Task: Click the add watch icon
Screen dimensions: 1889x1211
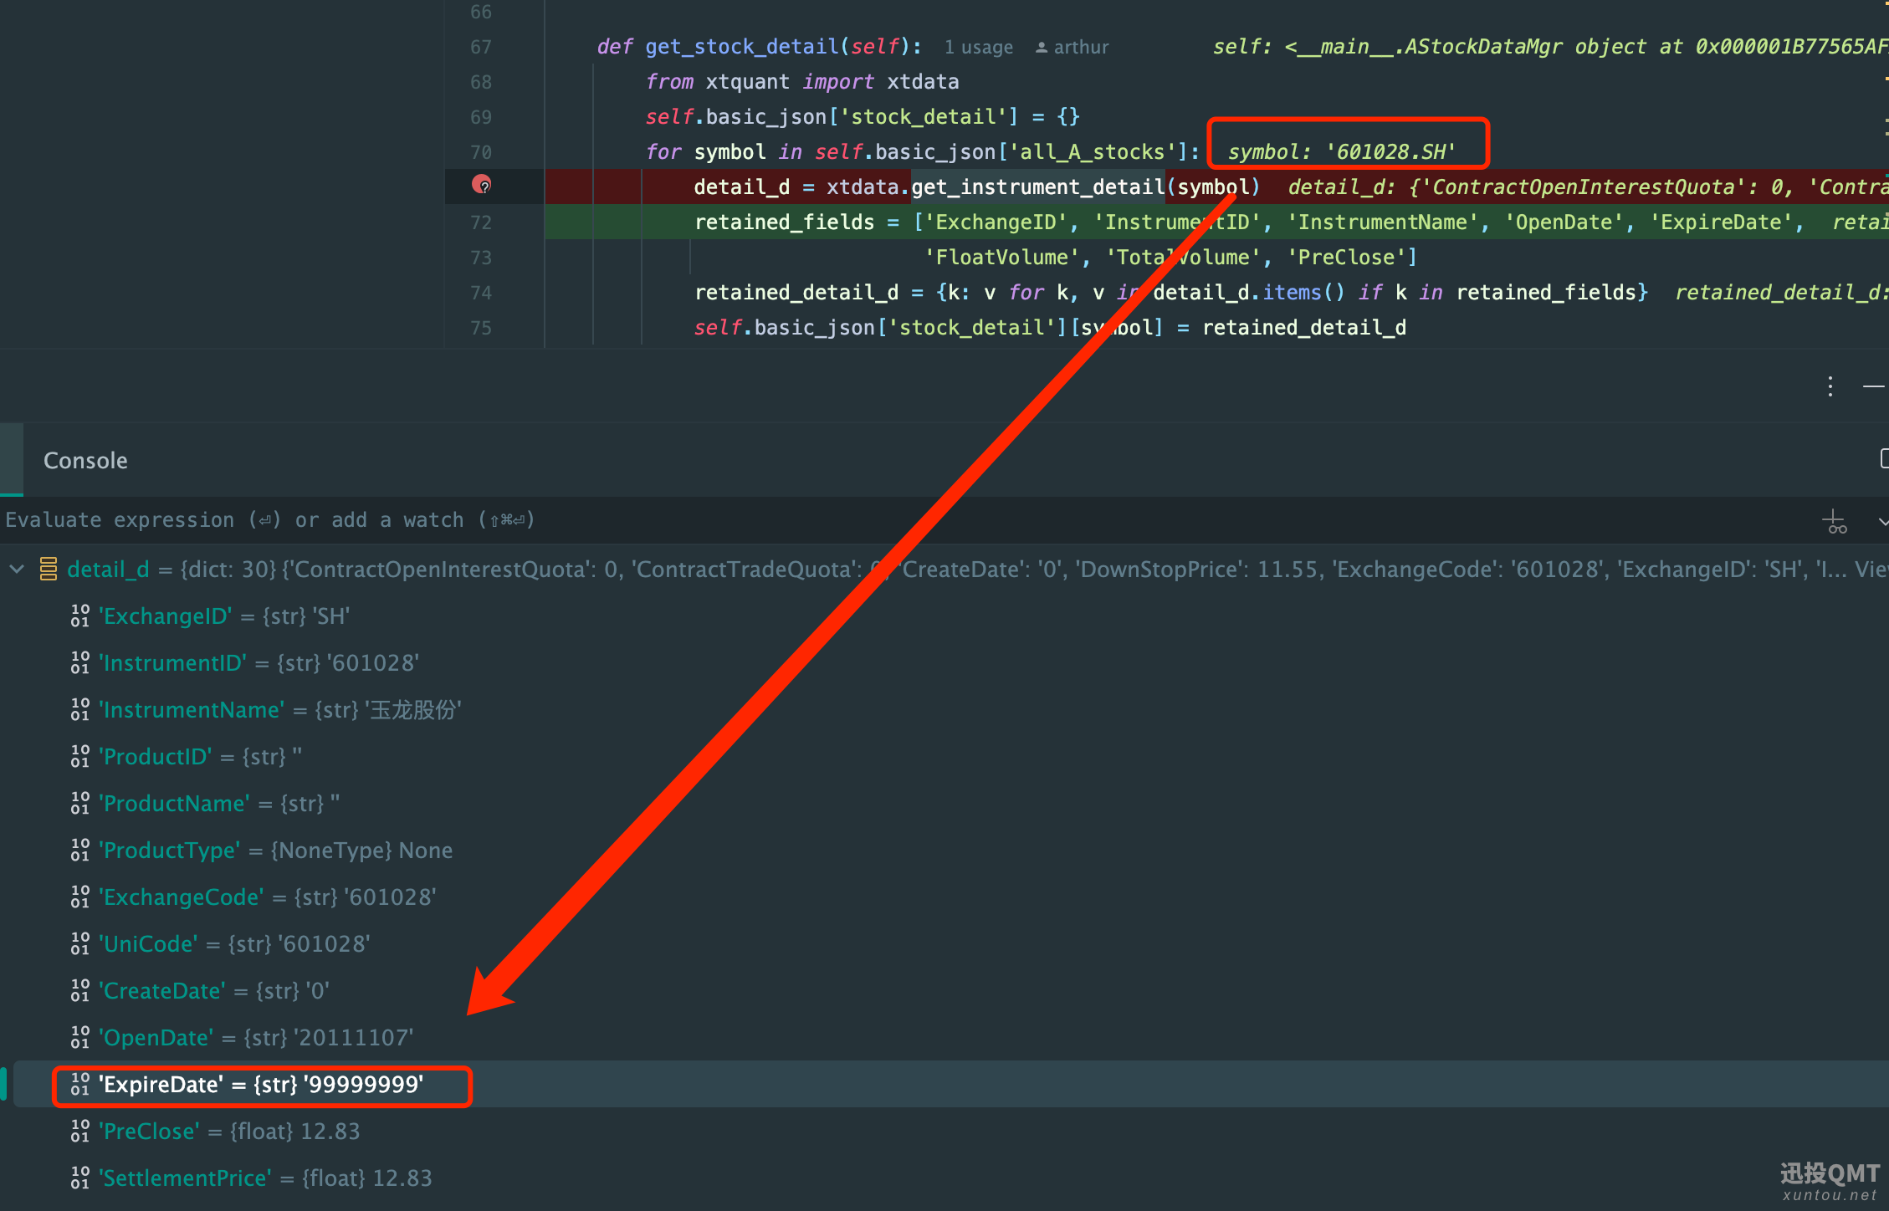Action: pyautogui.click(x=1834, y=522)
